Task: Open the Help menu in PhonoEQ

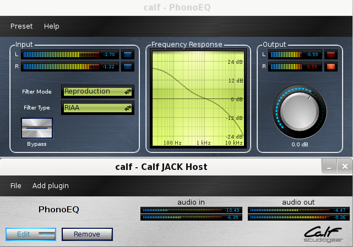Action: (52, 26)
